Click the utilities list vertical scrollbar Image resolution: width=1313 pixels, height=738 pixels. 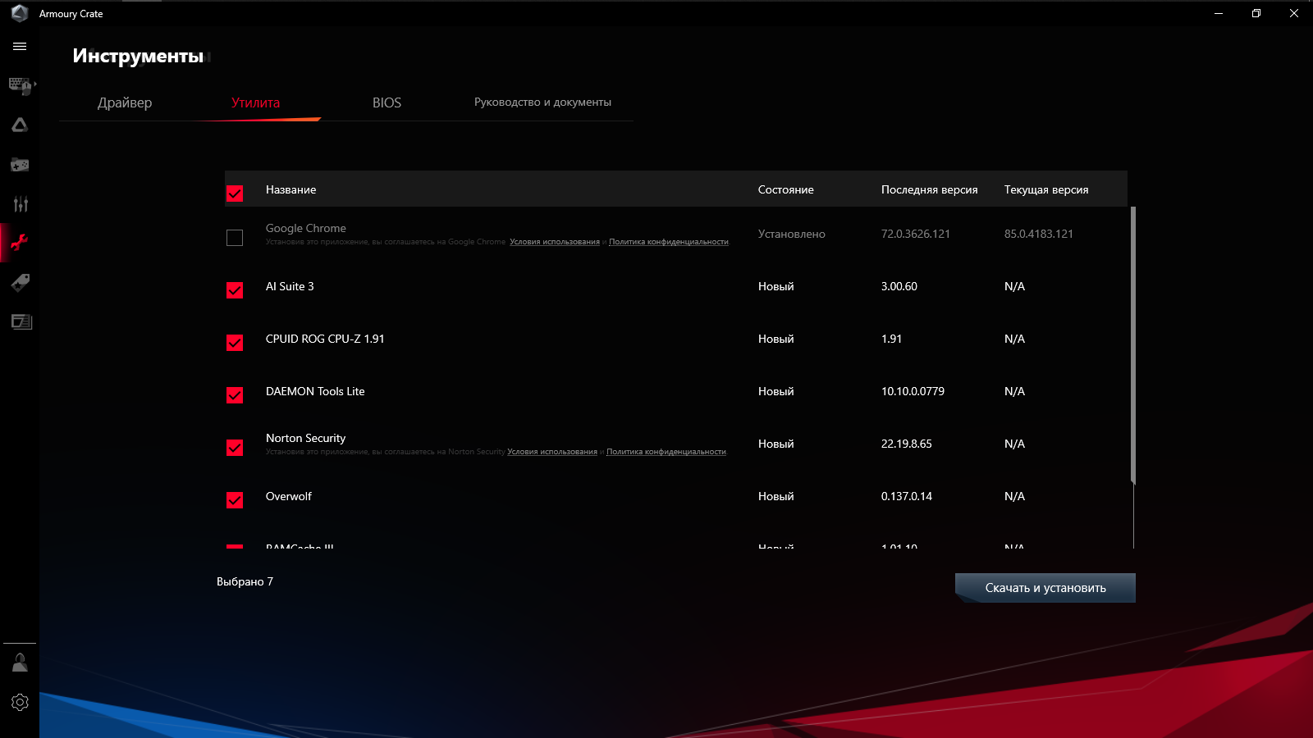[1133, 344]
